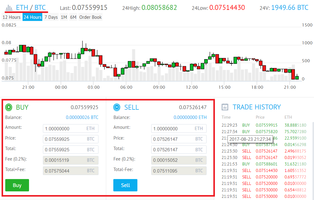The image size is (314, 200).
Task: Switch chart to 1M range
Action: pyautogui.click(x=64, y=17)
